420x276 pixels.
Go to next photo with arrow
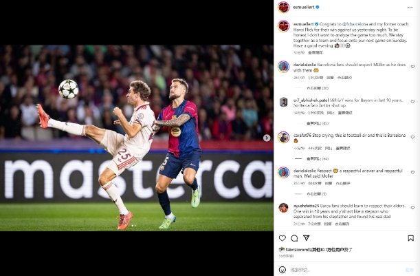[x=267, y=138]
